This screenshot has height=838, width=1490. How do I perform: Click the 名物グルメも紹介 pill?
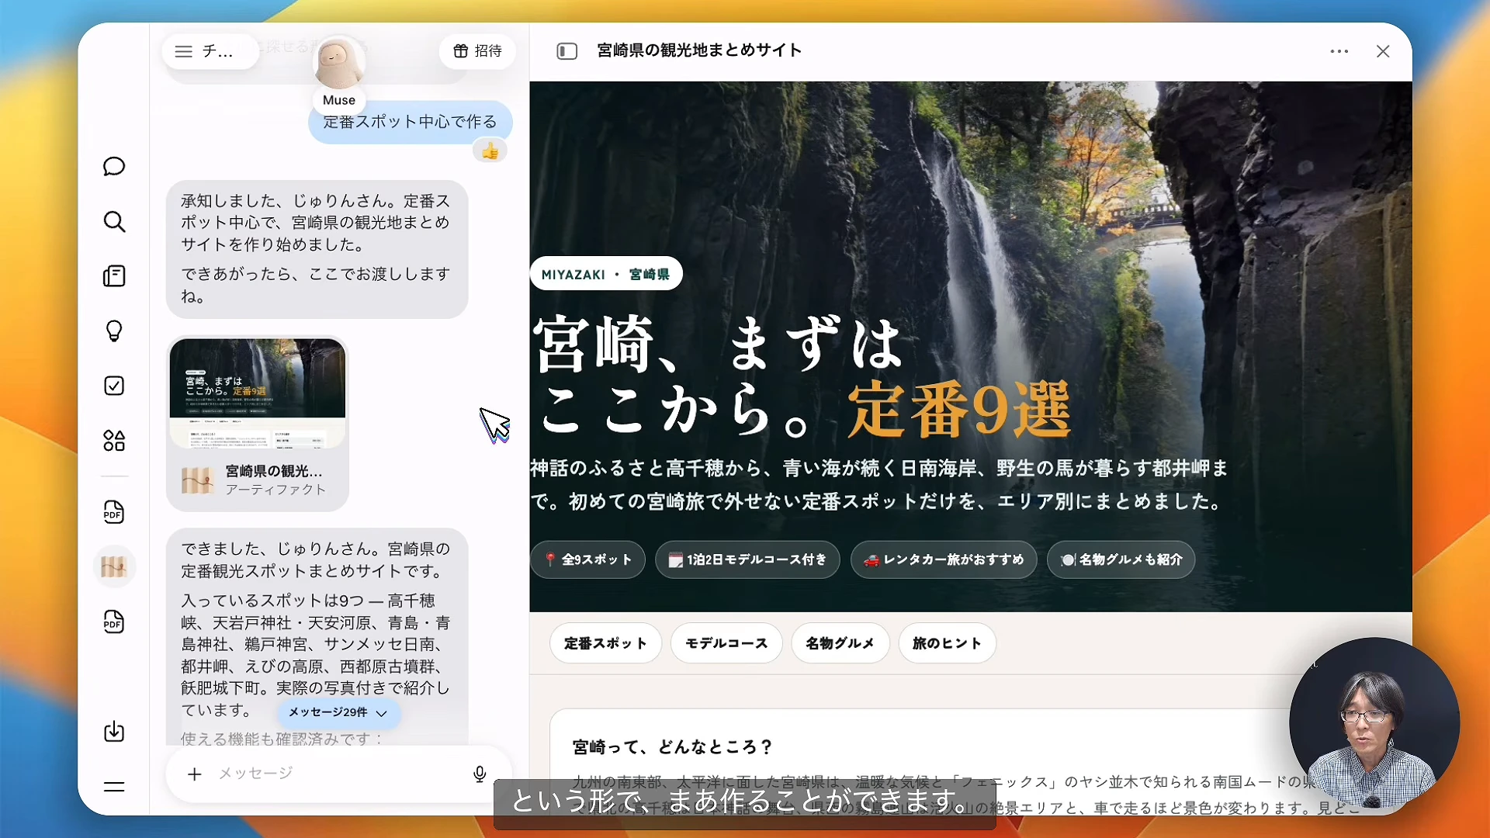click(1121, 559)
